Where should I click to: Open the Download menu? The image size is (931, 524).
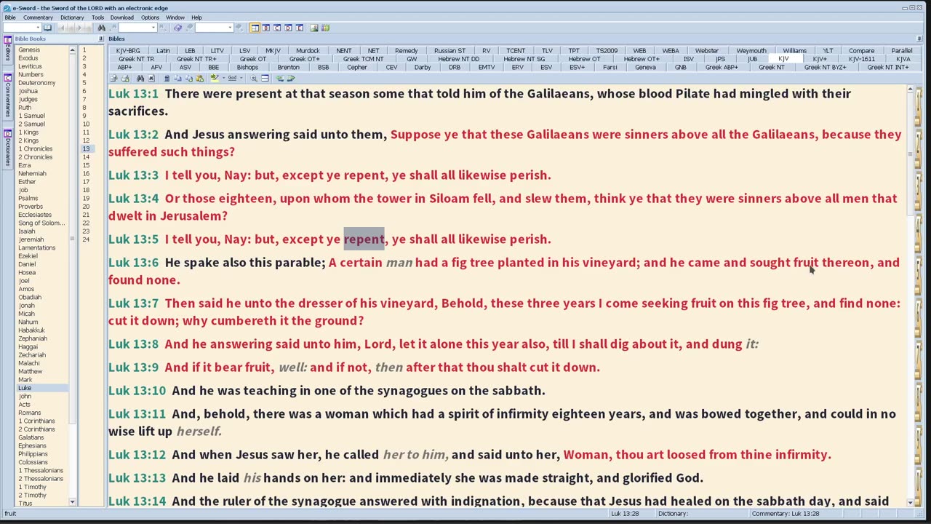tap(122, 17)
